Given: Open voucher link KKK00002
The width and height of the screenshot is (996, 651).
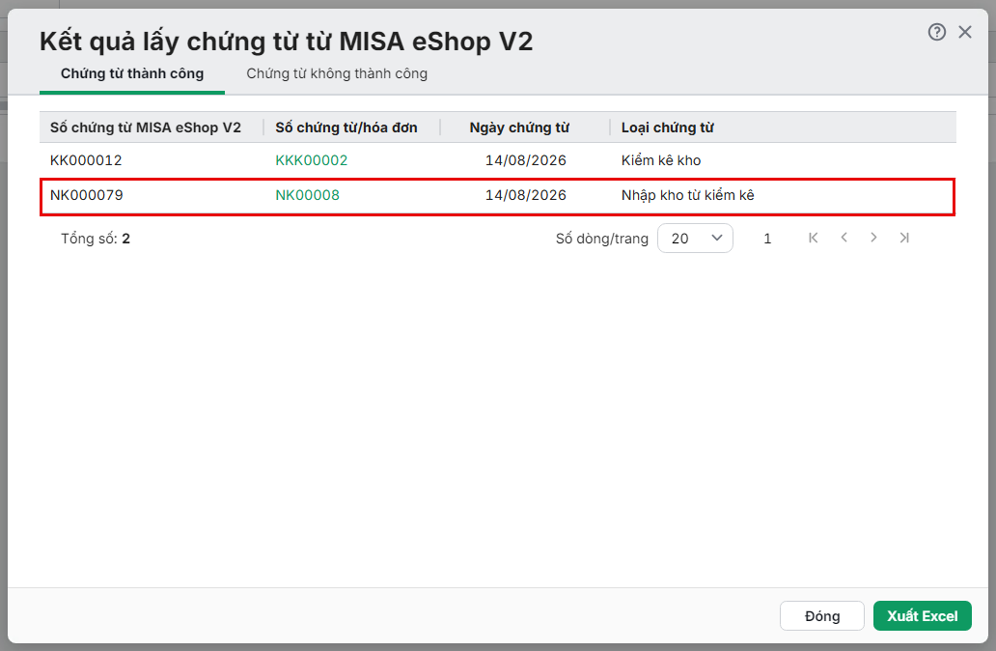Looking at the screenshot, I should [311, 160].
